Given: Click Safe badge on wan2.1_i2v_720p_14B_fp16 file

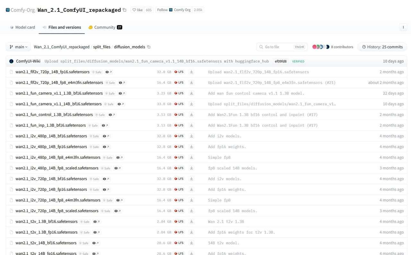Looking at the screenshot, I should (x=94, y=189).
